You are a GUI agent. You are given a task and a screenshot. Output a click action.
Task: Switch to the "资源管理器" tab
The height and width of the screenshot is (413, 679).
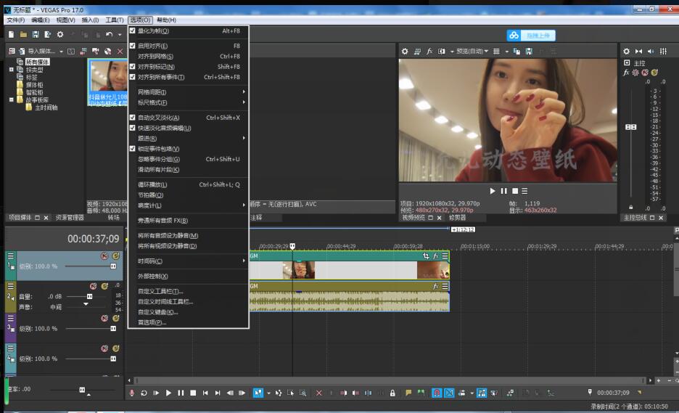[70, 218]
